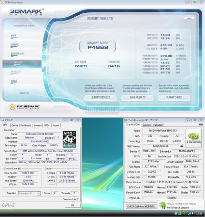Click the Instructions field in CPU-Z
Image resolution: width=205 pixels, height=217 pixels.
point(48,162)
